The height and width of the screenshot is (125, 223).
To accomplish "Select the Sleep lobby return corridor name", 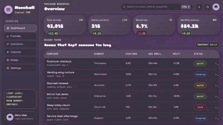I will [x=59, y=105].
